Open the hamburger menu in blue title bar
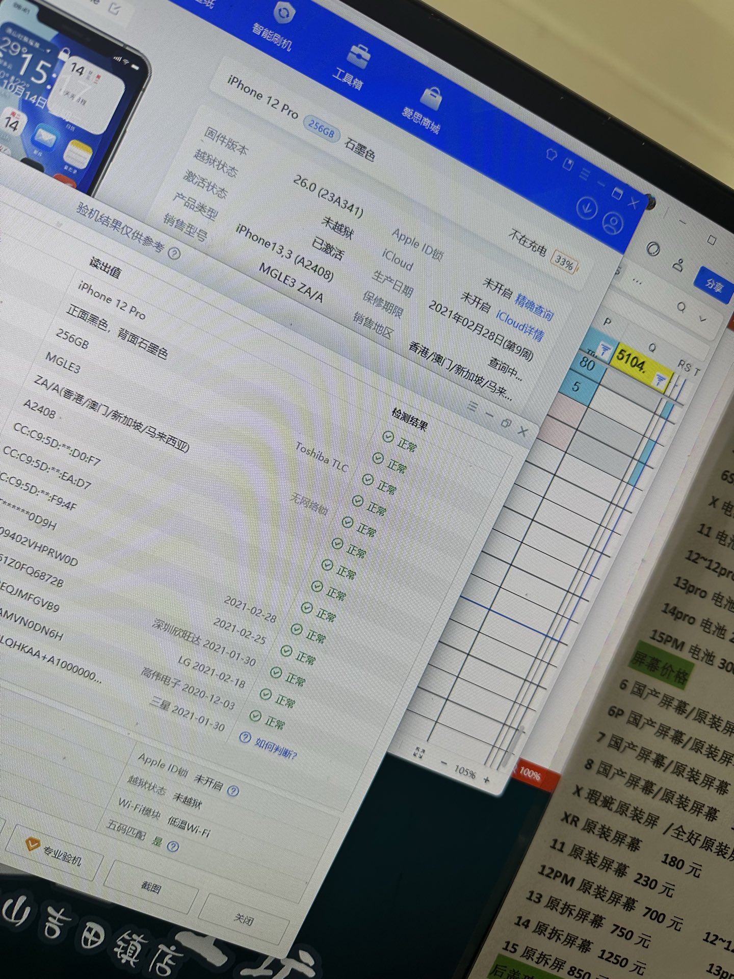 coord(584,174)
